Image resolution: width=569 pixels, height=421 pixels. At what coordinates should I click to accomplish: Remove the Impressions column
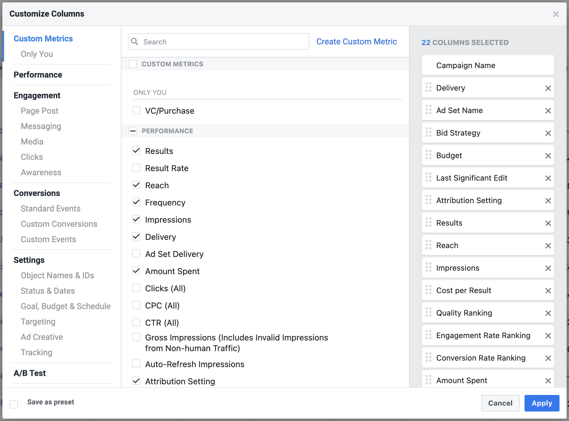point(548,268)
